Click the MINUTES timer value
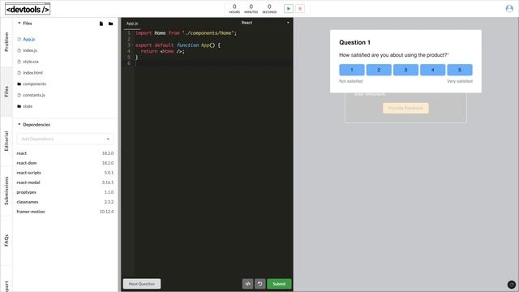 click(x=251, y=6)
